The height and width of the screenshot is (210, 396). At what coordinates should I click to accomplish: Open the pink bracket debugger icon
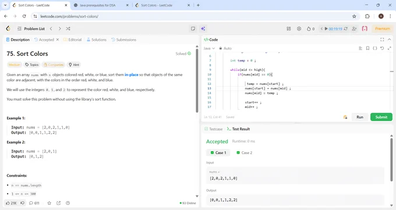(x=365, y=29)
